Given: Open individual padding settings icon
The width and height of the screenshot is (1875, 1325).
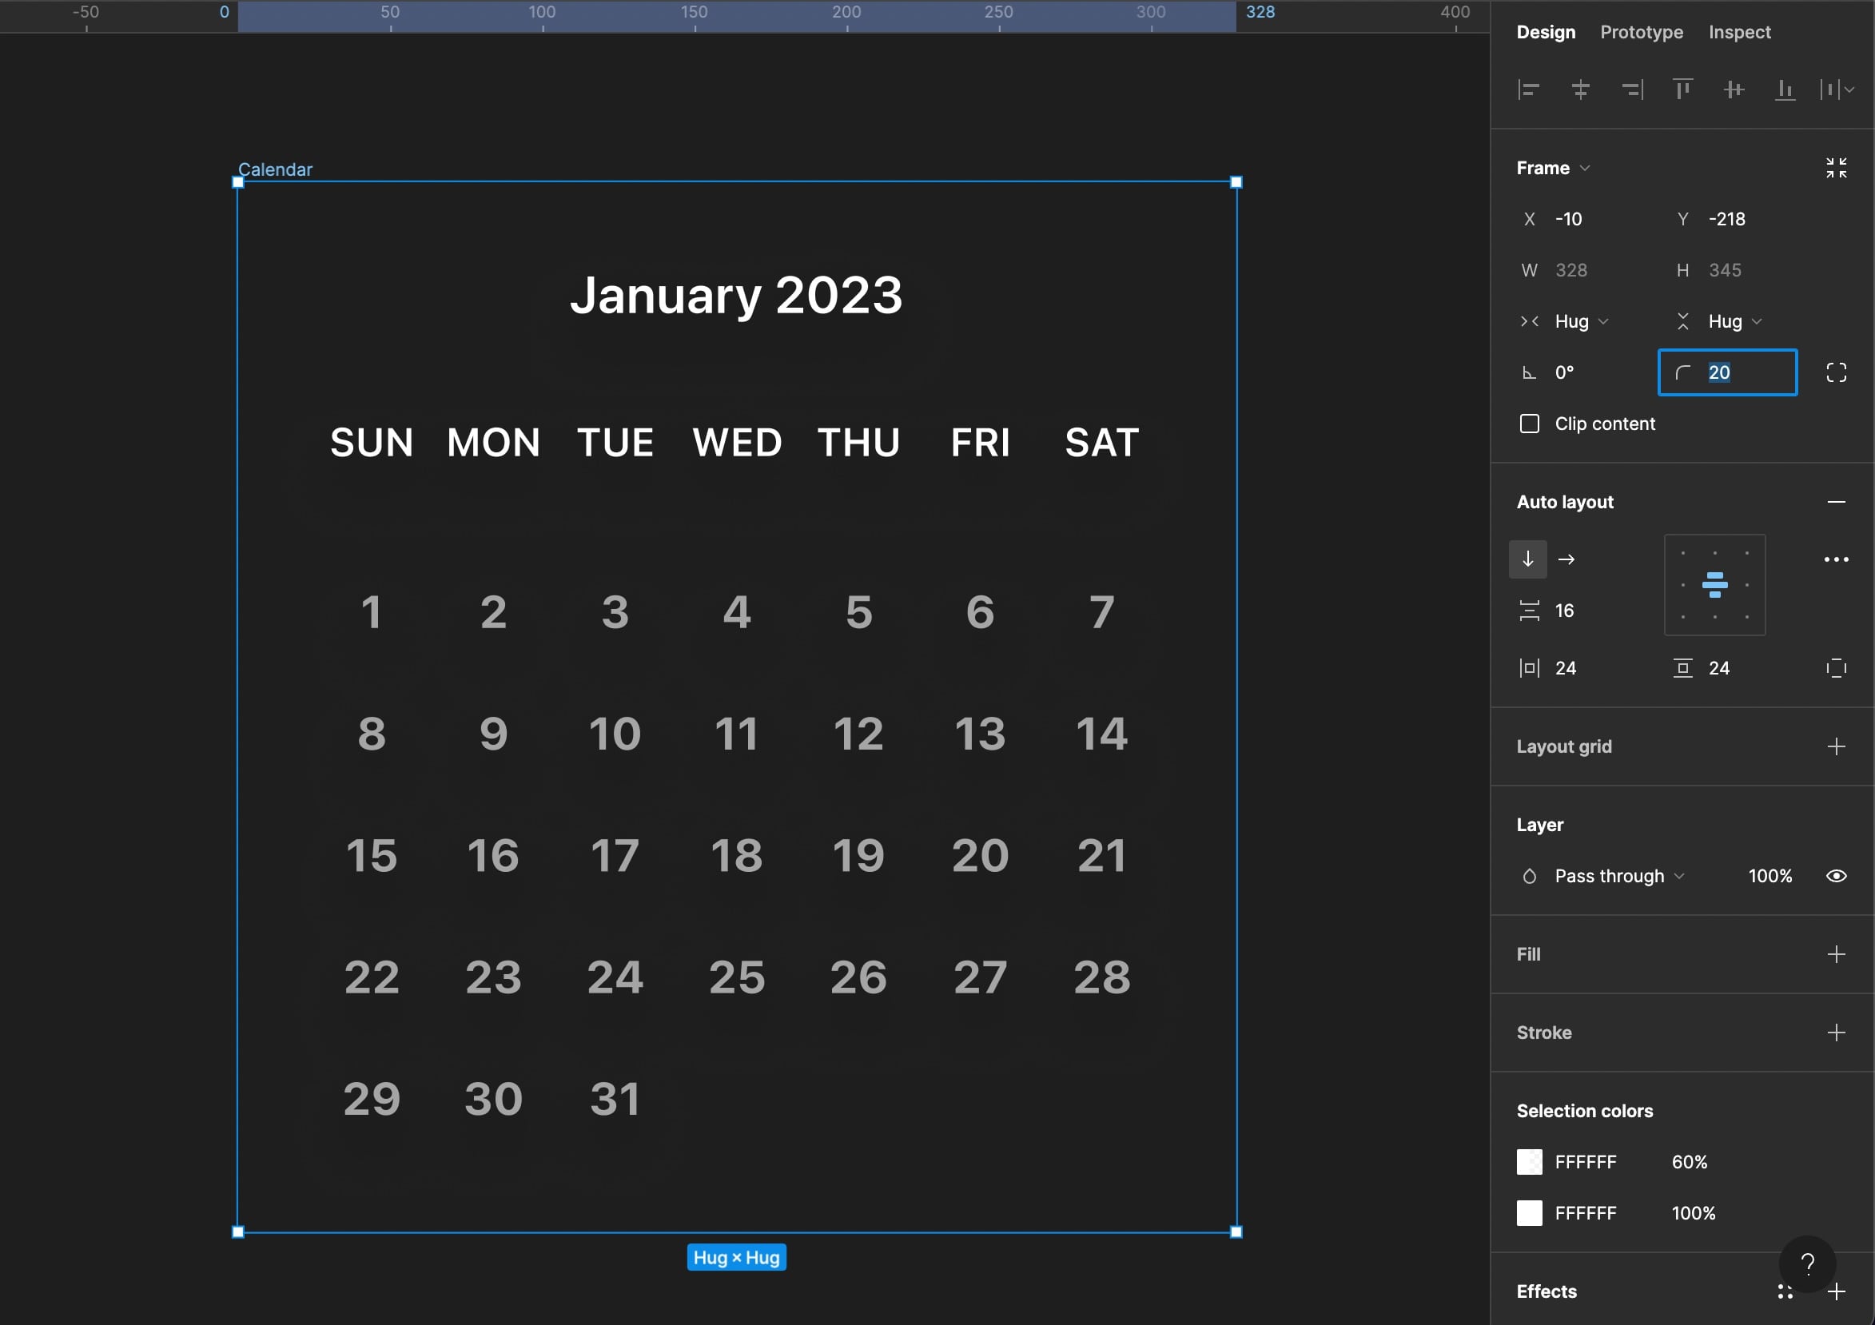Looking at the screenshot, I should (1836, 669).
